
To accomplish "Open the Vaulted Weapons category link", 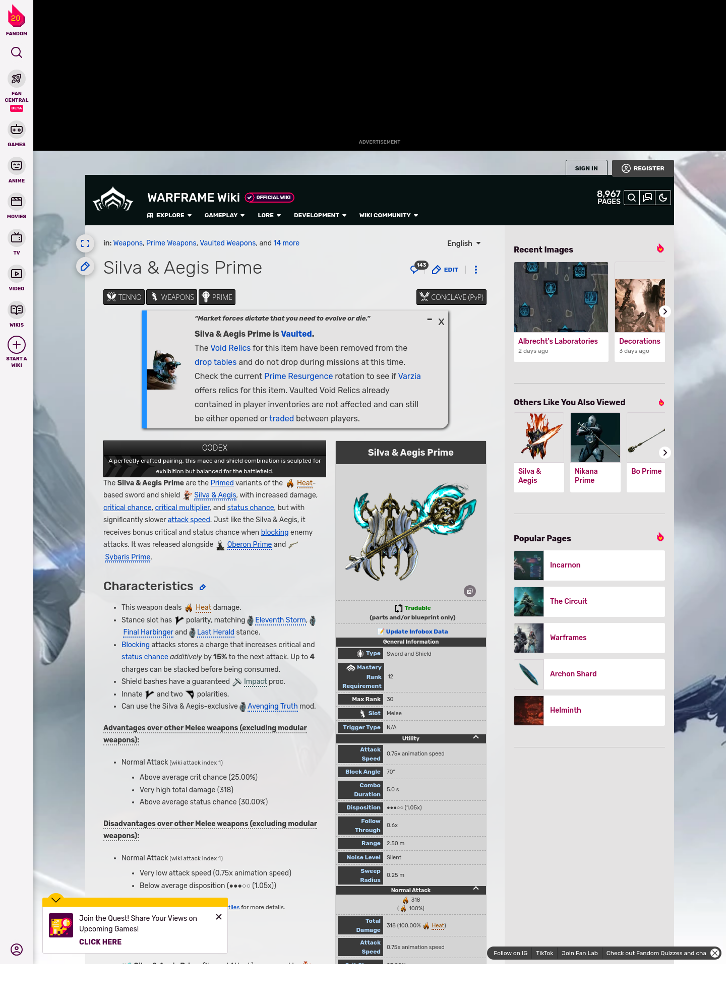I will (228, 243).
